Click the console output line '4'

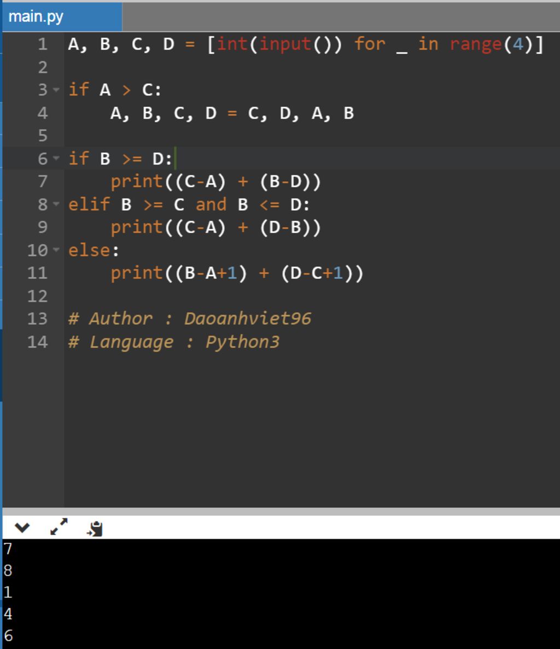pos(8,614)
